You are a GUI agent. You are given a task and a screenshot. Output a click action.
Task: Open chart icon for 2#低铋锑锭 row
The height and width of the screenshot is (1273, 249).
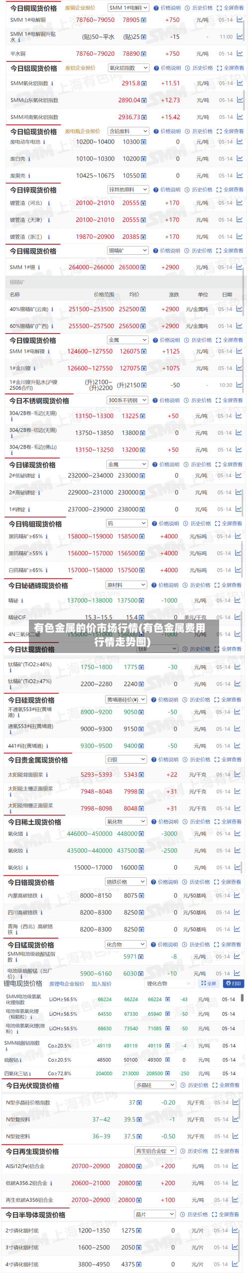tap(239, 476)
